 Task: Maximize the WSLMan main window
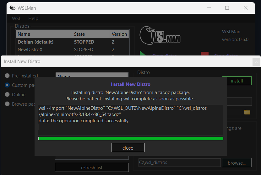[x=227, y=8]
